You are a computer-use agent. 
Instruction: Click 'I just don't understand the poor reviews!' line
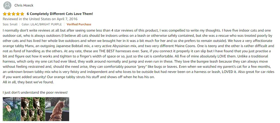point(35,93)
